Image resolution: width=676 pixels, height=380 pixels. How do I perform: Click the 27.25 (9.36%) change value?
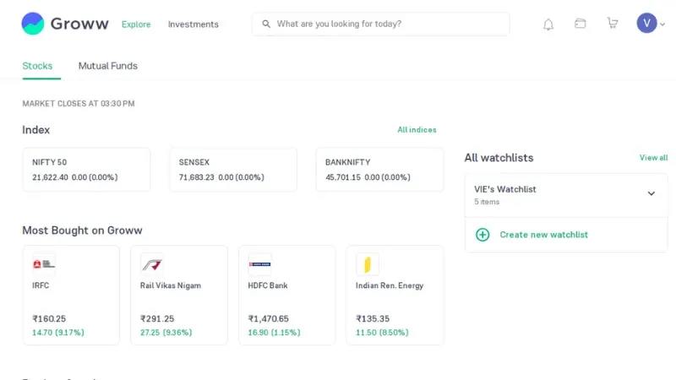coord(166,333)
